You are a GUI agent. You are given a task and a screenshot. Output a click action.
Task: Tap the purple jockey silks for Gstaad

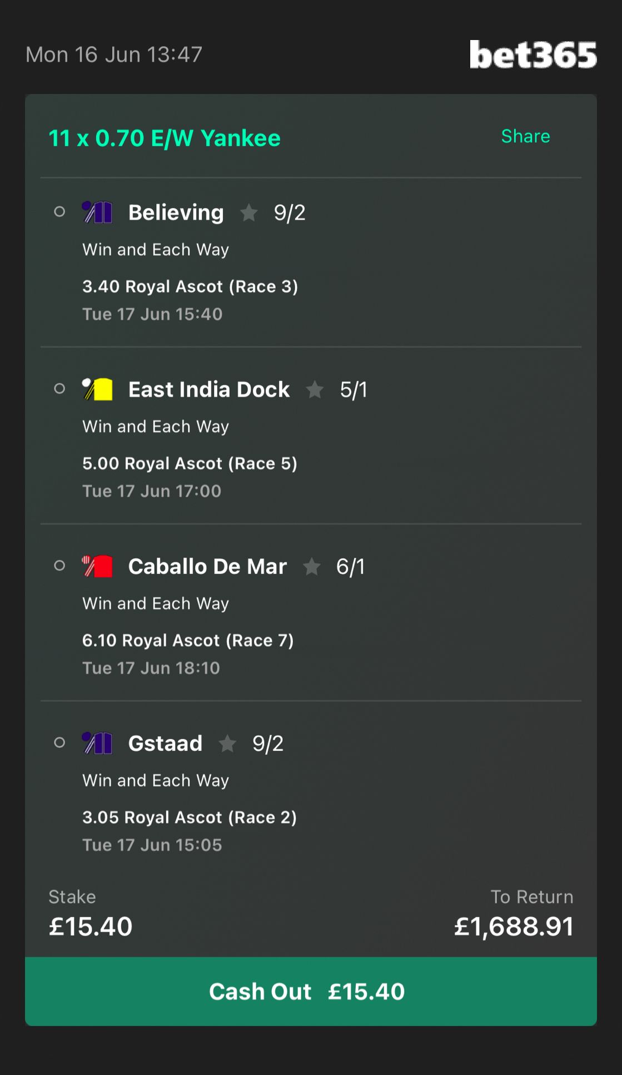[x=97, y=742]
